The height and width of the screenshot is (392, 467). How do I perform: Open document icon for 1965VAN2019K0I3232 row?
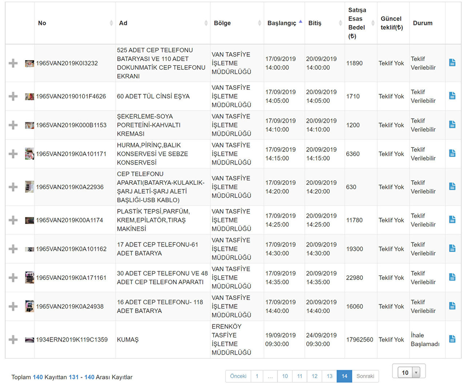[452, 63]
